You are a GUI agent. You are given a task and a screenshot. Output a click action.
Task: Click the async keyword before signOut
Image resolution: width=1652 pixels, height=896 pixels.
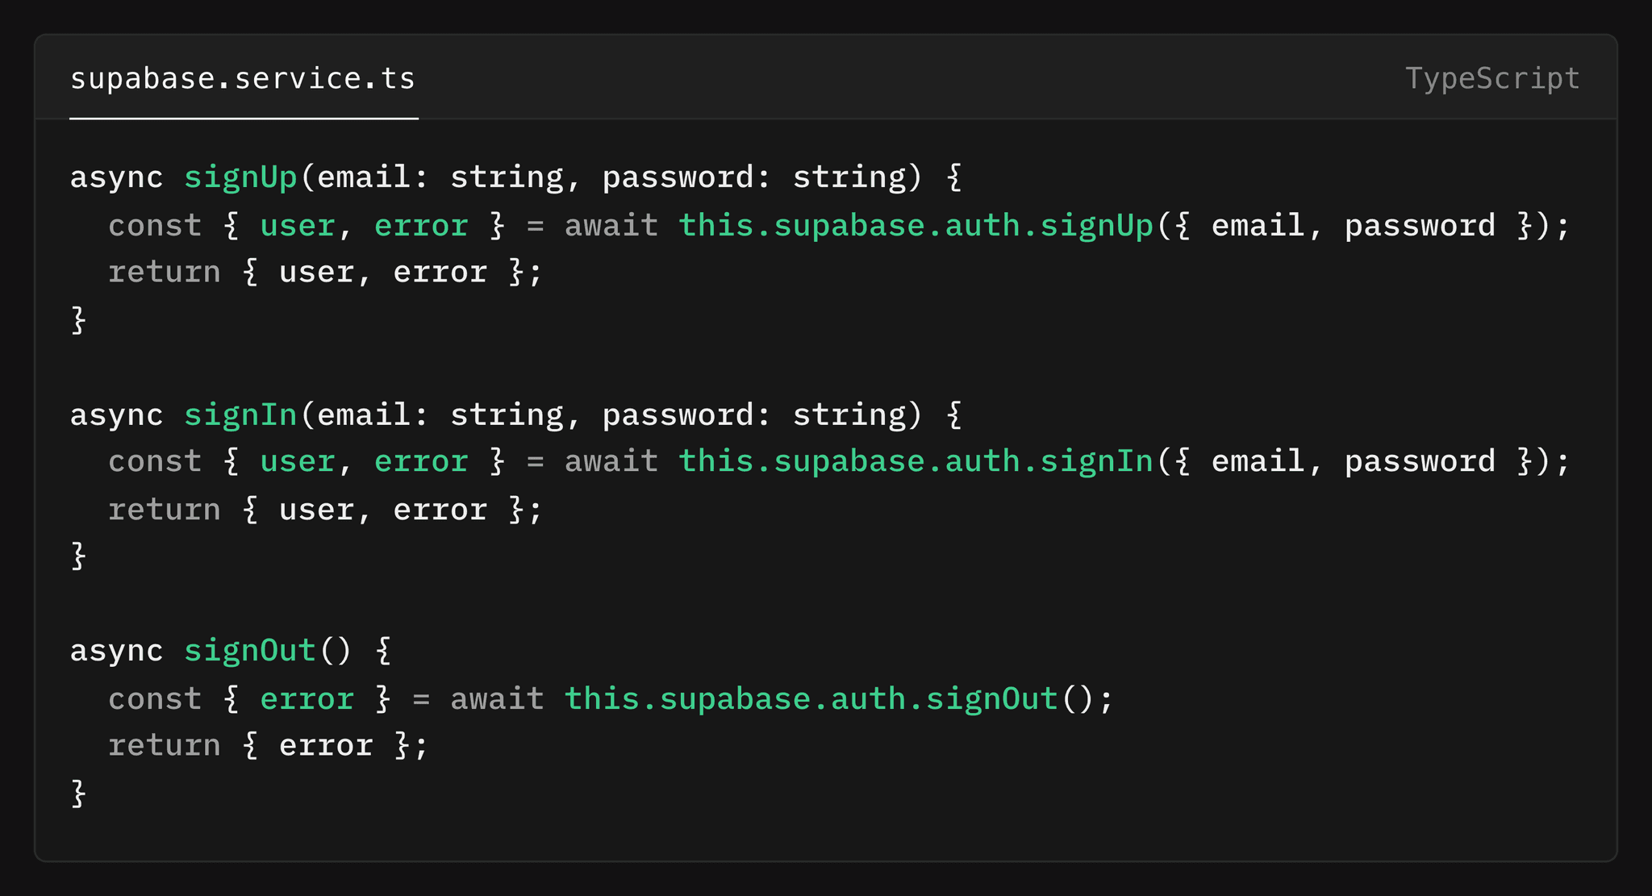(x=117, y=651)
